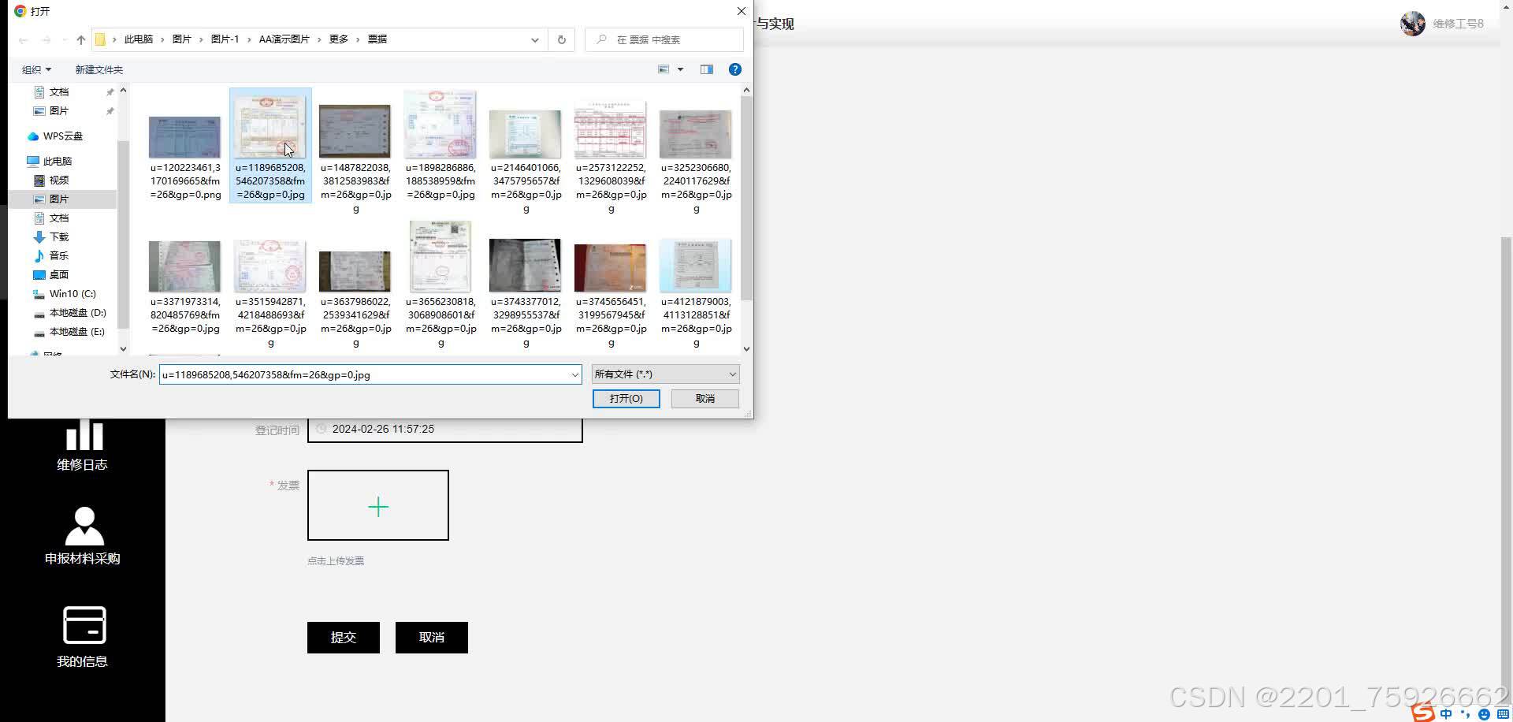The image size is (1513, 722).
Task: Open WPS云盘 in navigation pane
Action: pyautogui.click(x=63, y=136)
